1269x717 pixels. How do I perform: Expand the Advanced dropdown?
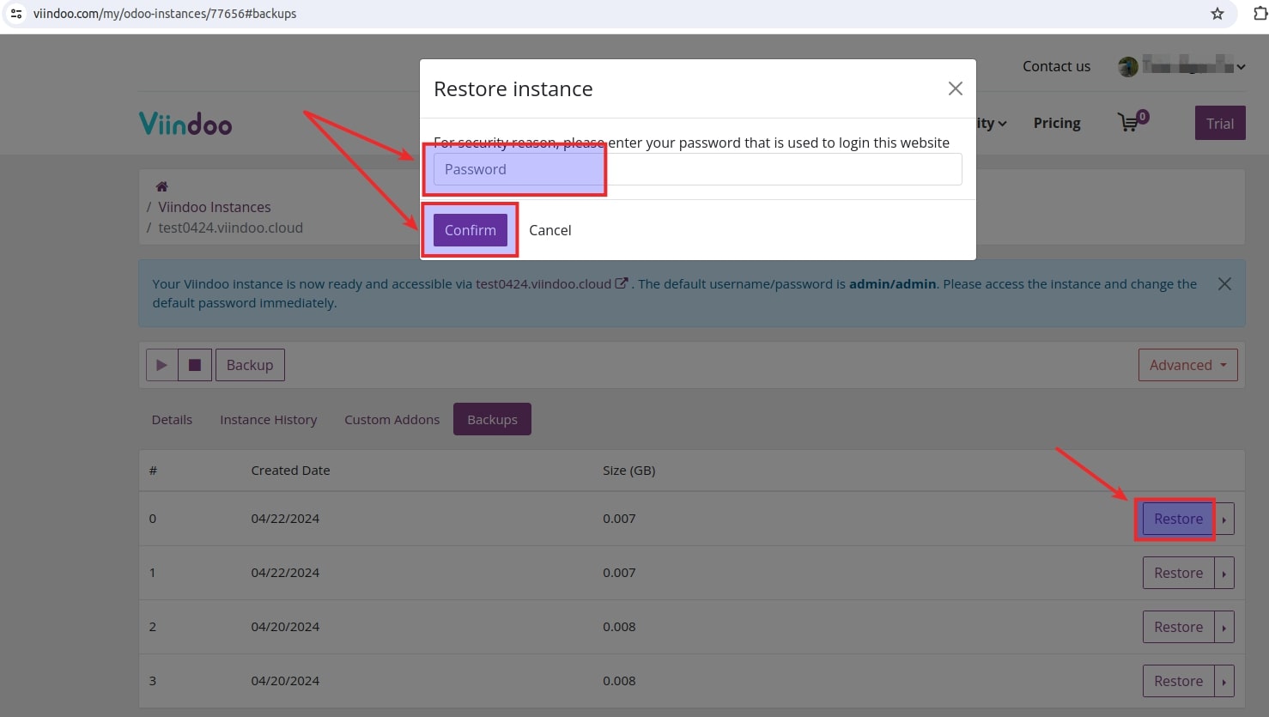(x=1188, y=365)
